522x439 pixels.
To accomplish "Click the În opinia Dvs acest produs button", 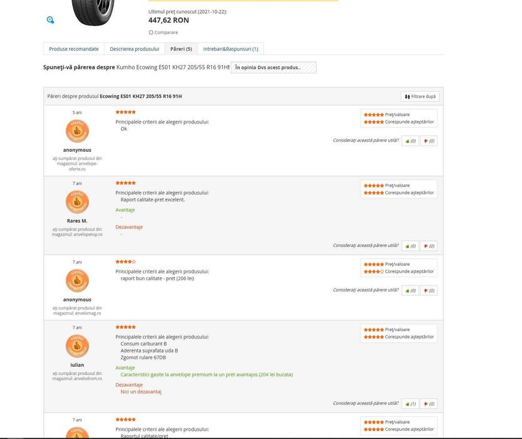I will [x=273, y=67].
